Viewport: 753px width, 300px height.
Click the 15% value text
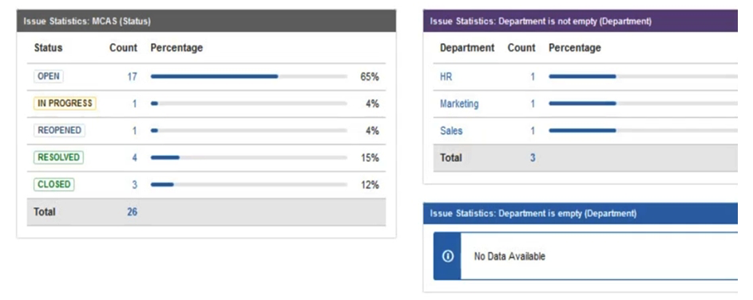tap(370, 157)
